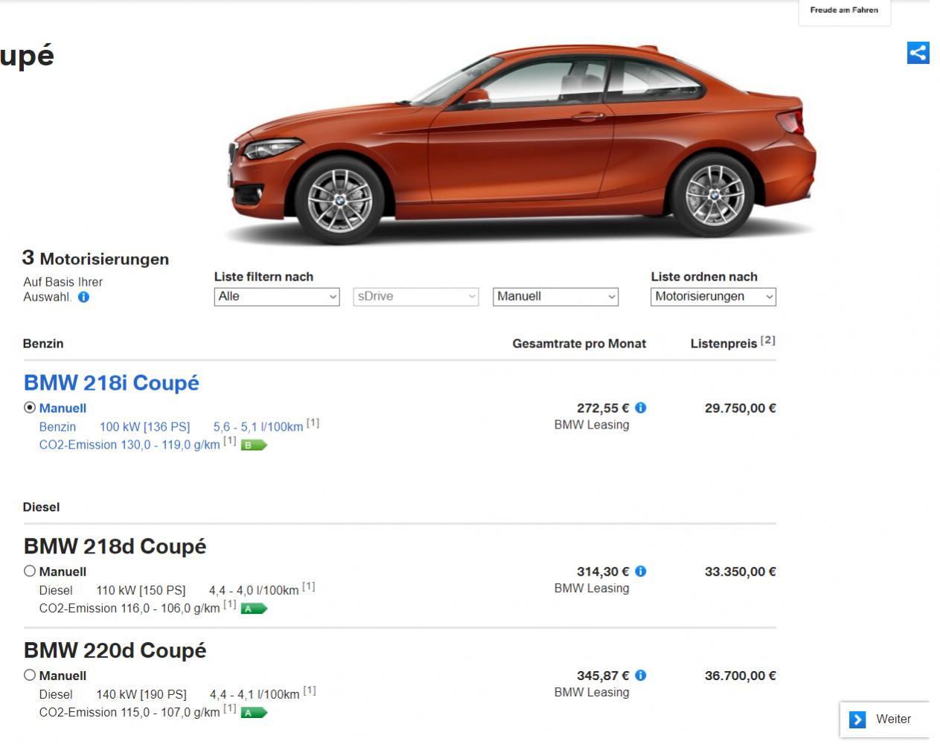Click 4,4 - 4,1 l/100km consumption text
Screen dimensions: 940x744
click(255, 695)
